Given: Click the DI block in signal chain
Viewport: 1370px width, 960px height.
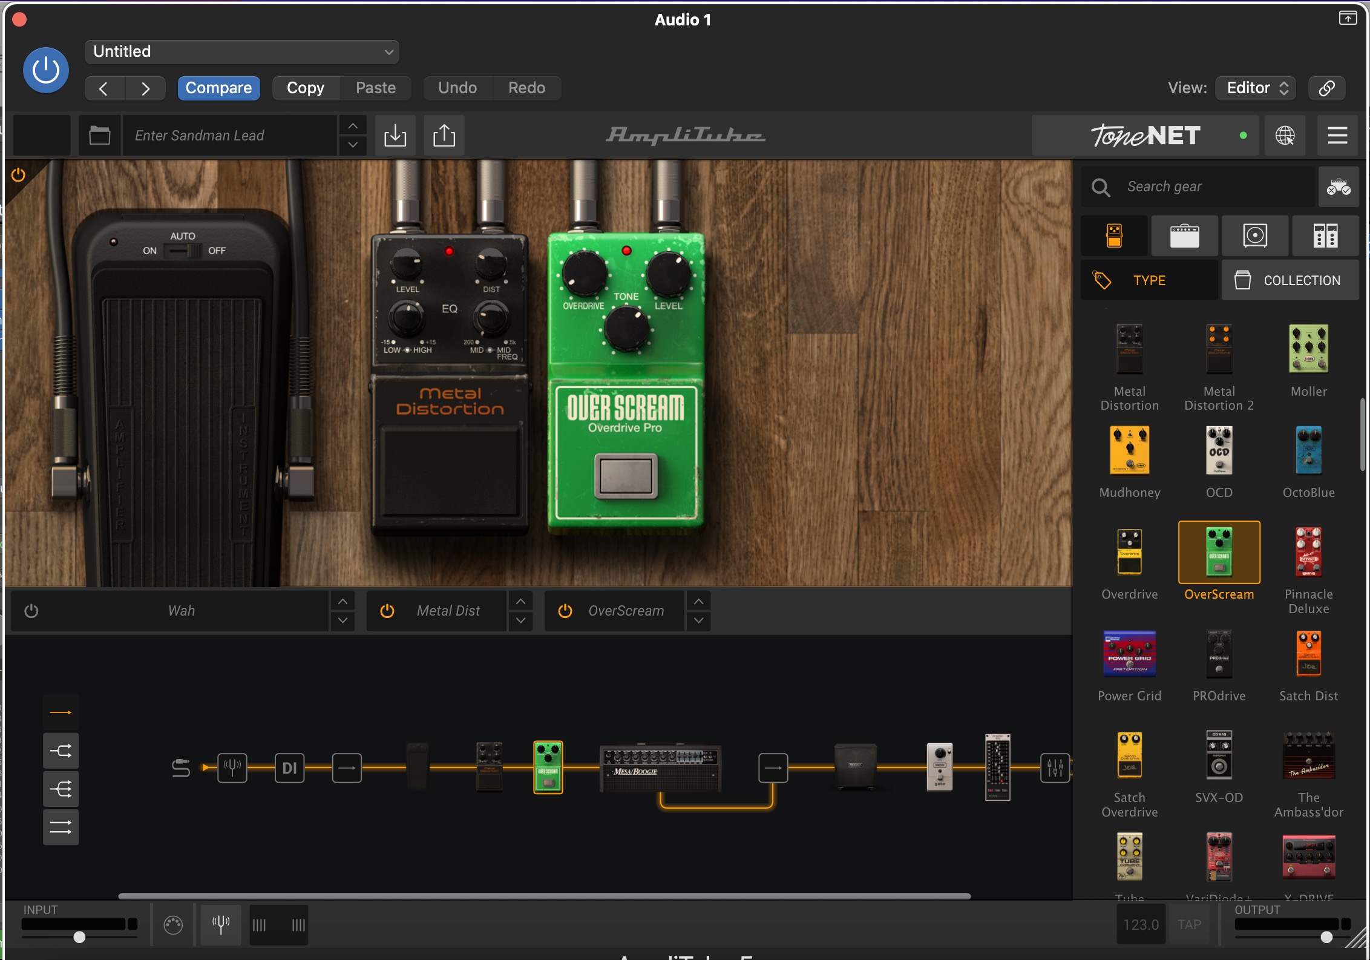Looking at the screenshot, I should (x=289, y=768).
